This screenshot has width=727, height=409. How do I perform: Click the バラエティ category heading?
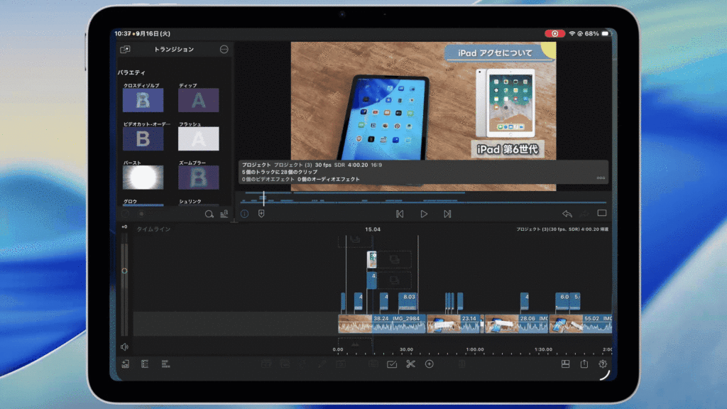click(131, 72)
